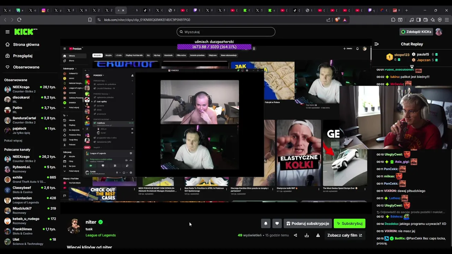Open recommended channel RybsonLoL
This screenshot has width=452, height=254.
point(30,169)
